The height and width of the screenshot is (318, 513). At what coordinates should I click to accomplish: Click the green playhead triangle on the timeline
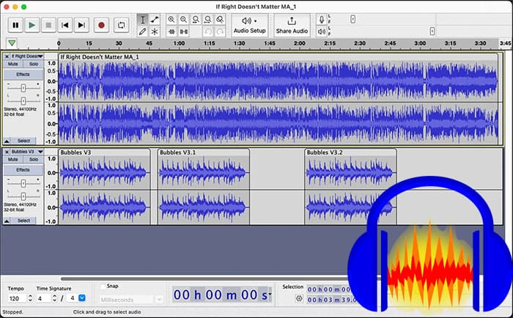(12, 42)
